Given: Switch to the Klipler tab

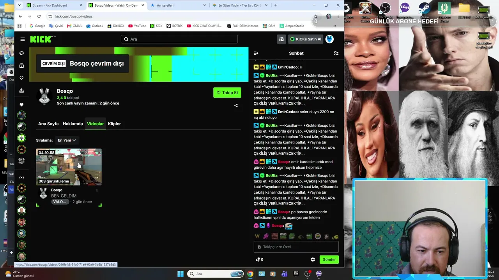Looking at the screenshot, I should (115, 124).
